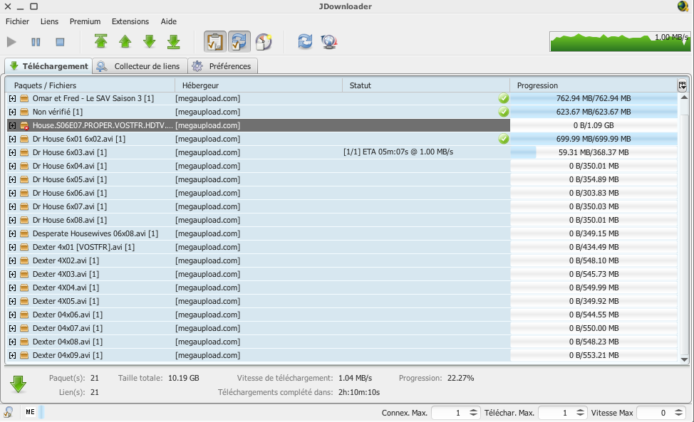The width and height of the screenshot is (694, 422).
Task: Toggle the clock icon button beside auto-reconnect
Action: coord(264,41)
